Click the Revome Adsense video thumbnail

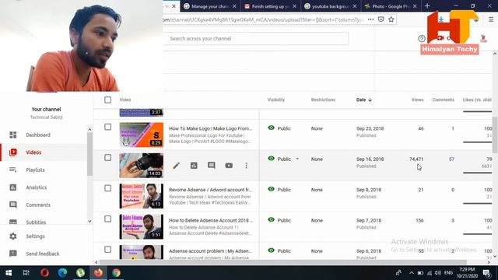click(x=142, y=196)
